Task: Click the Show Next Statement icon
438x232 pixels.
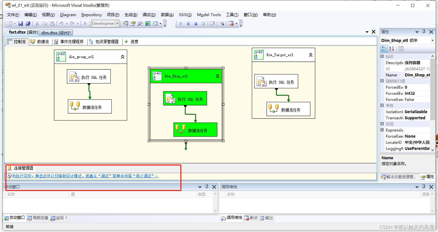Action: pos(212,23)
